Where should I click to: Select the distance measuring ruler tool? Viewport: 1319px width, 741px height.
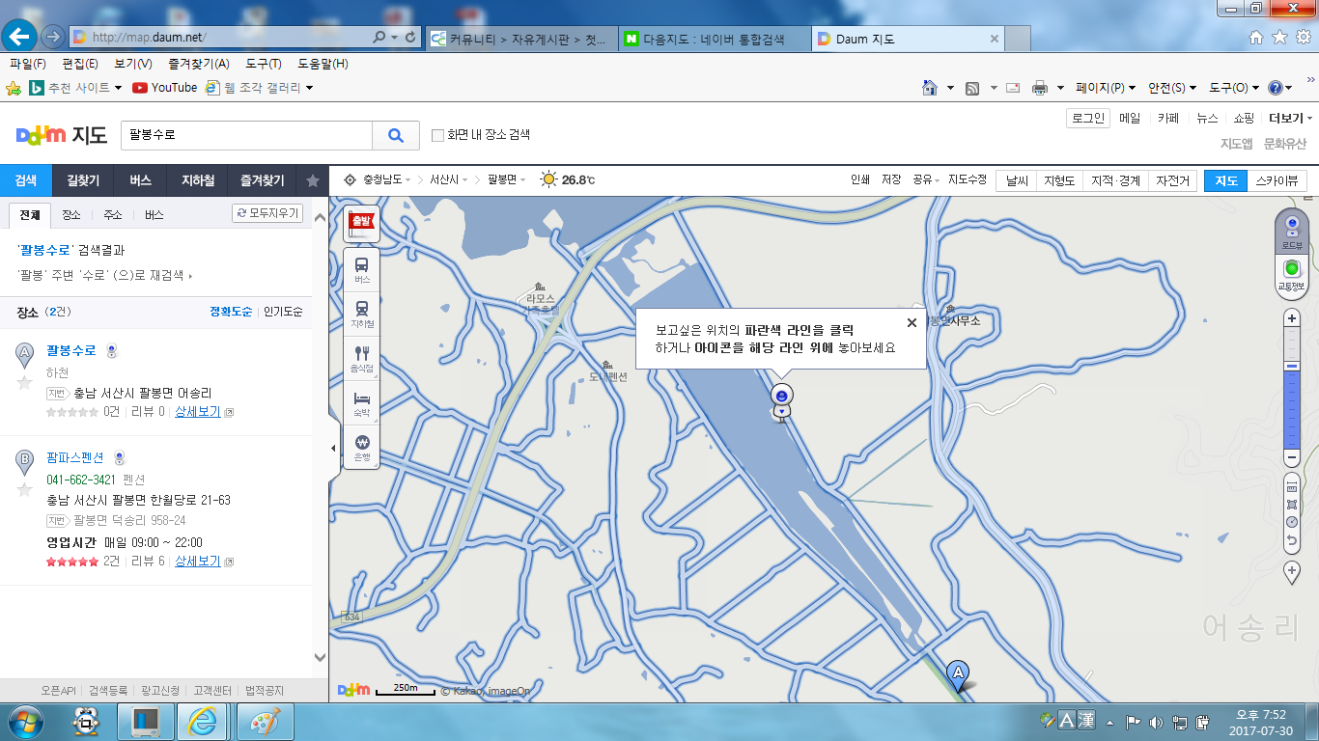click(1292, 488)
